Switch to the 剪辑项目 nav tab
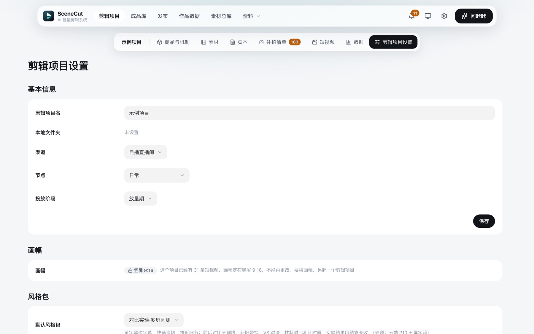 click(109, 16)
